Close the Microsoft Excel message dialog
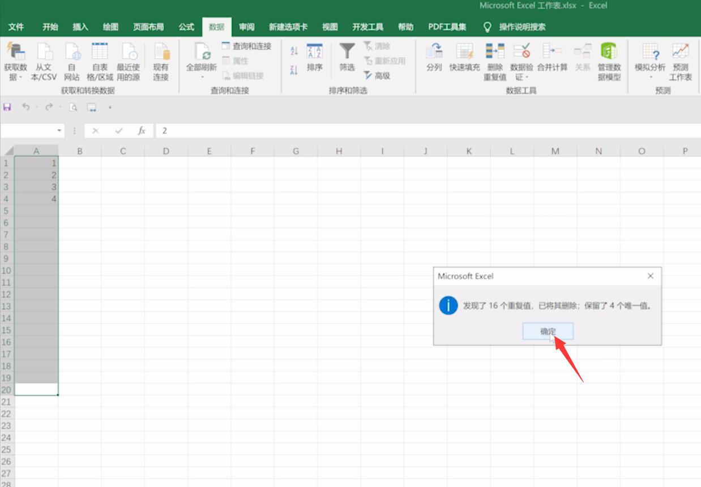The width and height of the screenshot is (701, 487). click(x=650, y=276)
